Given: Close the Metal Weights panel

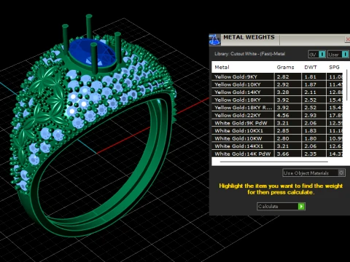Looking at the screenshot, I should coord(348,39).
